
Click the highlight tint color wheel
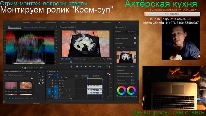tap(131, 90)
